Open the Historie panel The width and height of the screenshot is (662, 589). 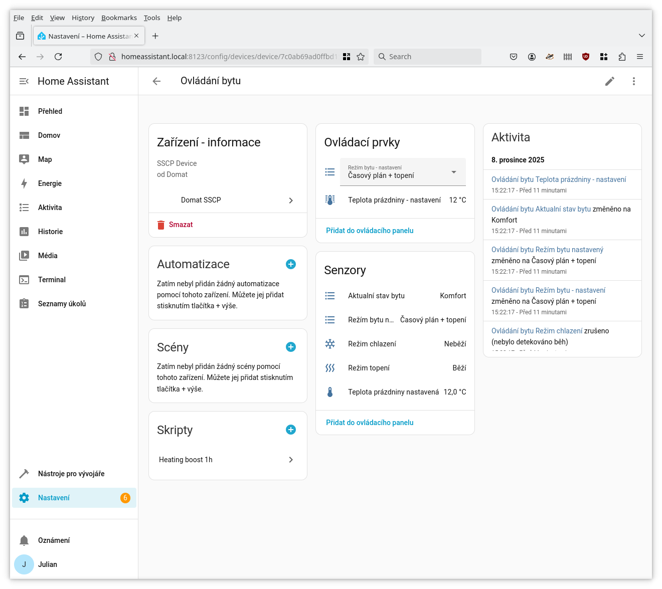point(74,232)
